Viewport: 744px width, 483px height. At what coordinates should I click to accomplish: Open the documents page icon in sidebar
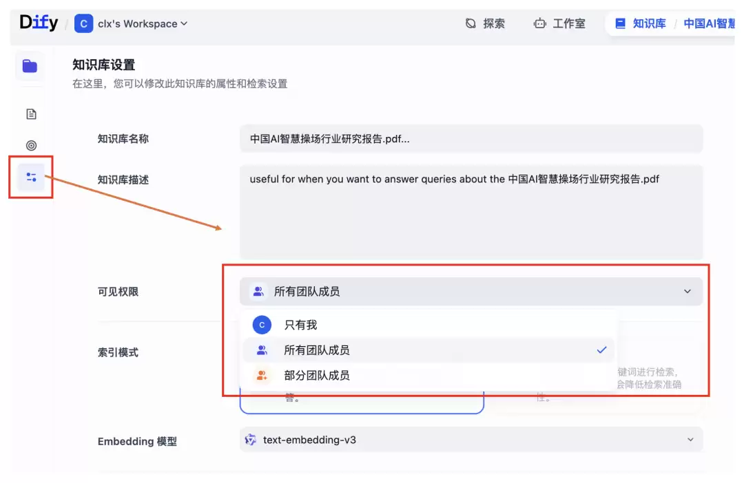[31, 114]
